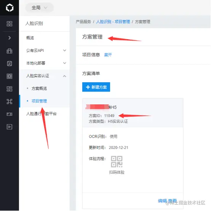Click the 新建方案 button
211x211 pixels.
96,87
